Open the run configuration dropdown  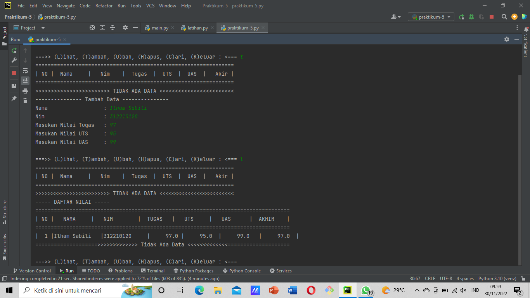pyautogui.click(x=431, y=17)
